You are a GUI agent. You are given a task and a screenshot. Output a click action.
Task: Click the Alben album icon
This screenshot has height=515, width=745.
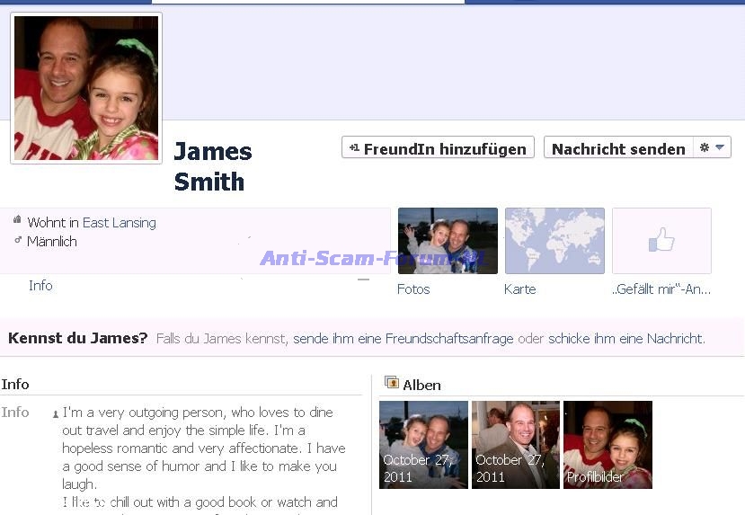[x=391, y=383]
